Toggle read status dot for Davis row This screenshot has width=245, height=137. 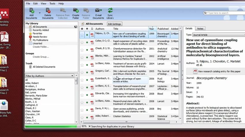(87, 110)
